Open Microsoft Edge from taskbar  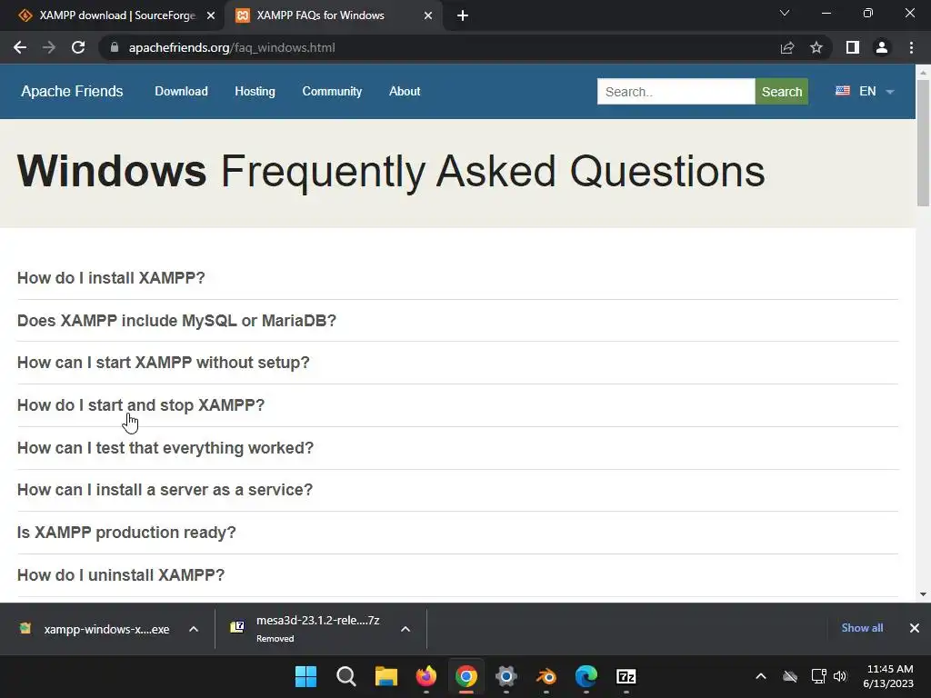click(586, 676)
